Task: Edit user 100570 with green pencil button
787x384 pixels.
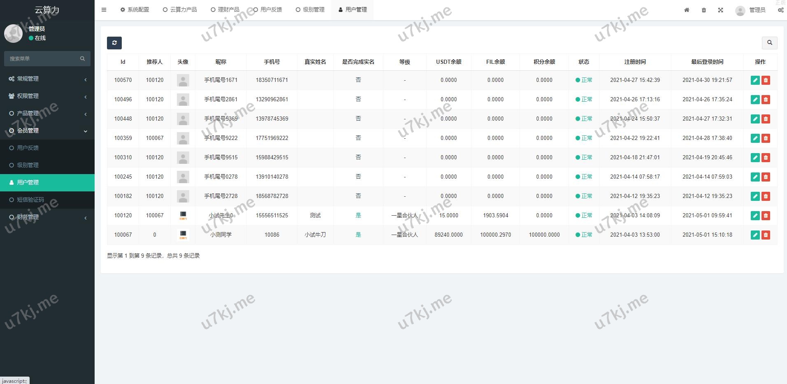Action: (x=755, y=80)
